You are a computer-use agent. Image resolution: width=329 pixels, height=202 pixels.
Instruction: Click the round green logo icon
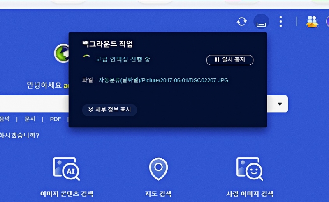coord(62,53)
